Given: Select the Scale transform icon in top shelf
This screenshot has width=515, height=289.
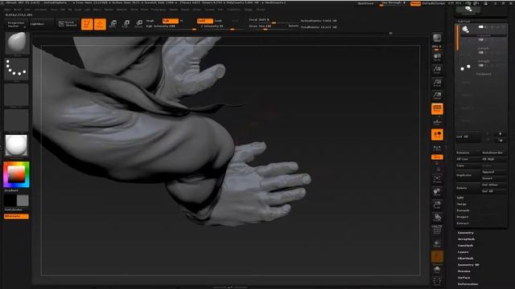Looking at the screenshot, I should (x=126, y=24).
